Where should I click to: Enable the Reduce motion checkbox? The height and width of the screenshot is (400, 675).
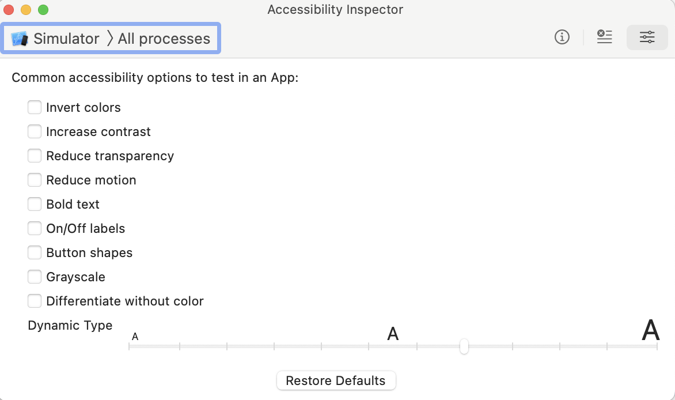[x=35, y=180]
